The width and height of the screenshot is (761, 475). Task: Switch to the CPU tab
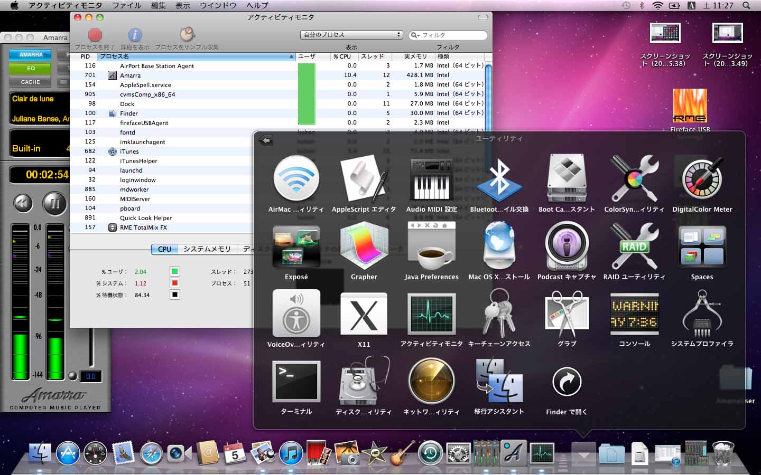(164, 249)
